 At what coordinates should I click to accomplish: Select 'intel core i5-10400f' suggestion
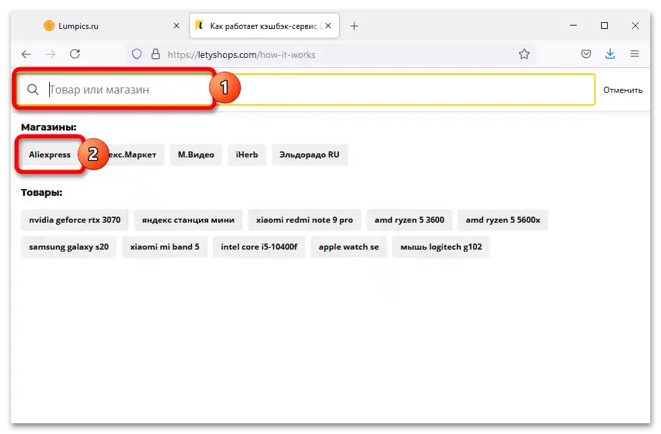pos(259,247)
